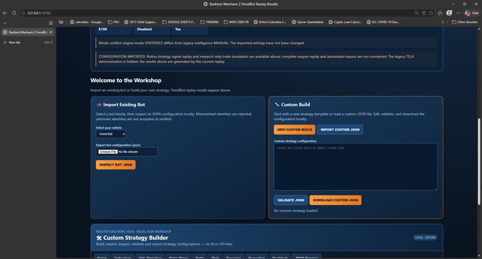Viewport: 482px width, 259px height.
Task: Open the PKU favorites folder
Action: pos(113,22)
